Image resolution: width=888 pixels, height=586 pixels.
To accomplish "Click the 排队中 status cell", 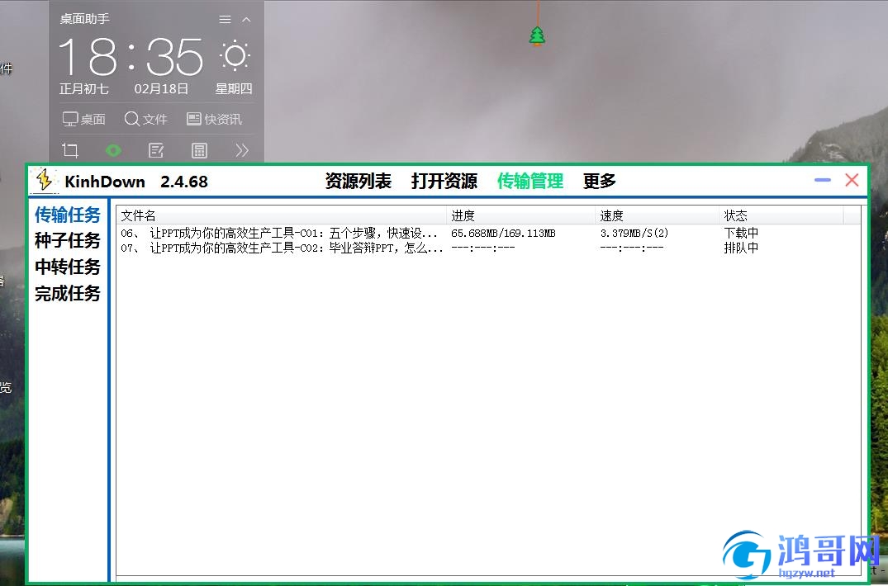I will tap(741, 248).
